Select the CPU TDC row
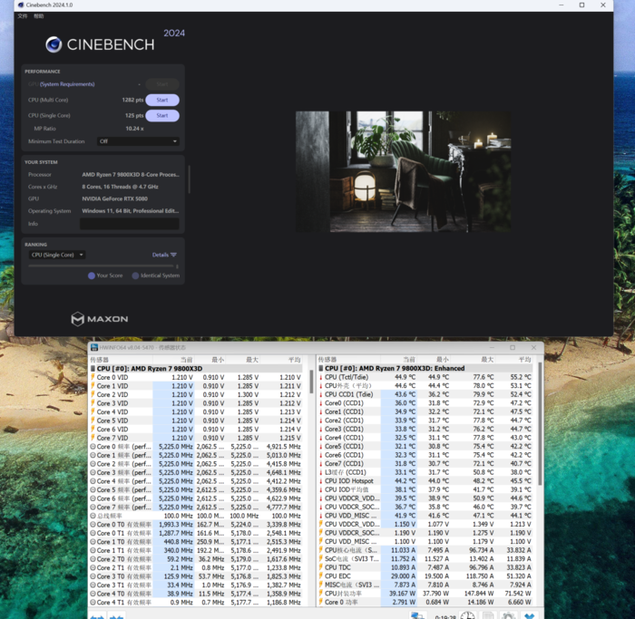Image resolution: width=635 pixels, height=619 pixels. (425, 567)
